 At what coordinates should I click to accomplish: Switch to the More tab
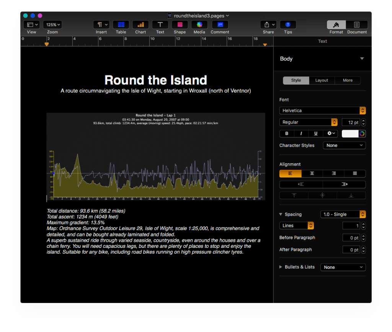(348, 80)
